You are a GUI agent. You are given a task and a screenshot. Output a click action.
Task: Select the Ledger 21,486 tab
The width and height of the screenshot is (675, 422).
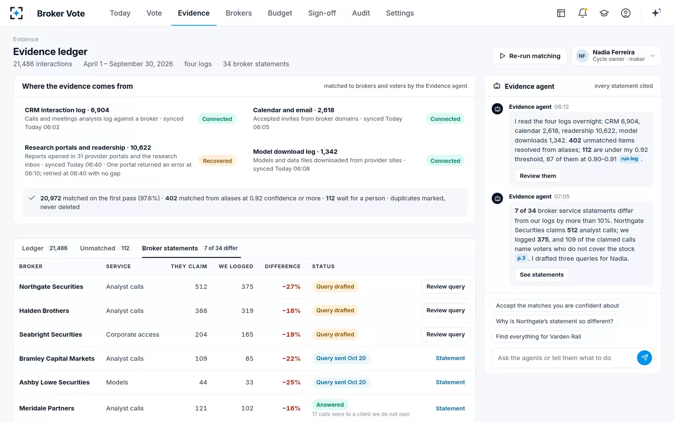click(45, 248)
